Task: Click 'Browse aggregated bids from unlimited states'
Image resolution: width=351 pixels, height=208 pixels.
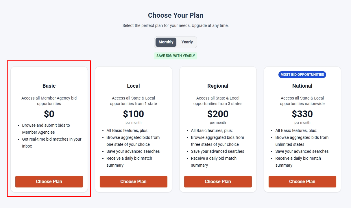Action: coord(302,141)
